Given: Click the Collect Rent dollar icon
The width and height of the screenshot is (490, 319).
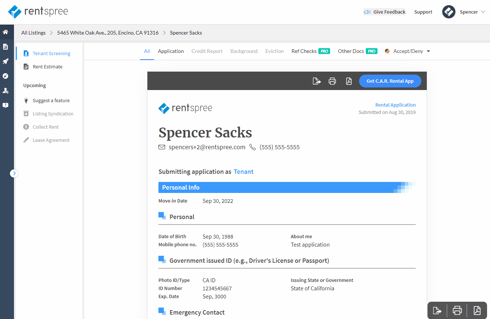Looking at the screenshot, I should [26, 127].
